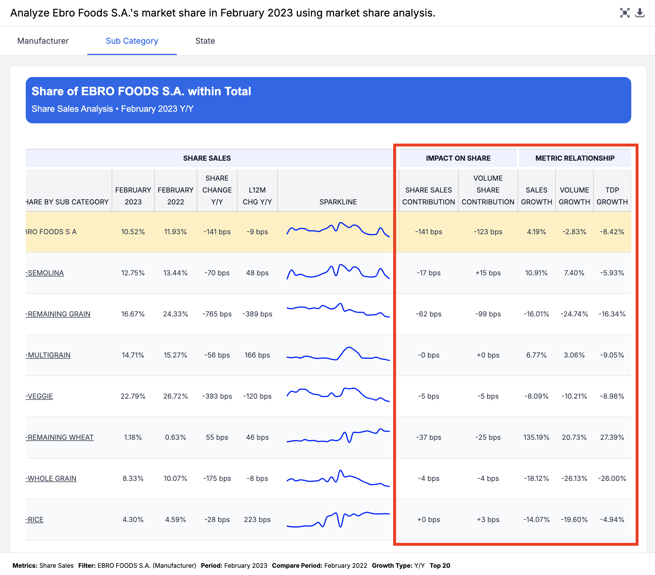Click the February 2023 column header
655x575 pixels.
pos(133,196)
